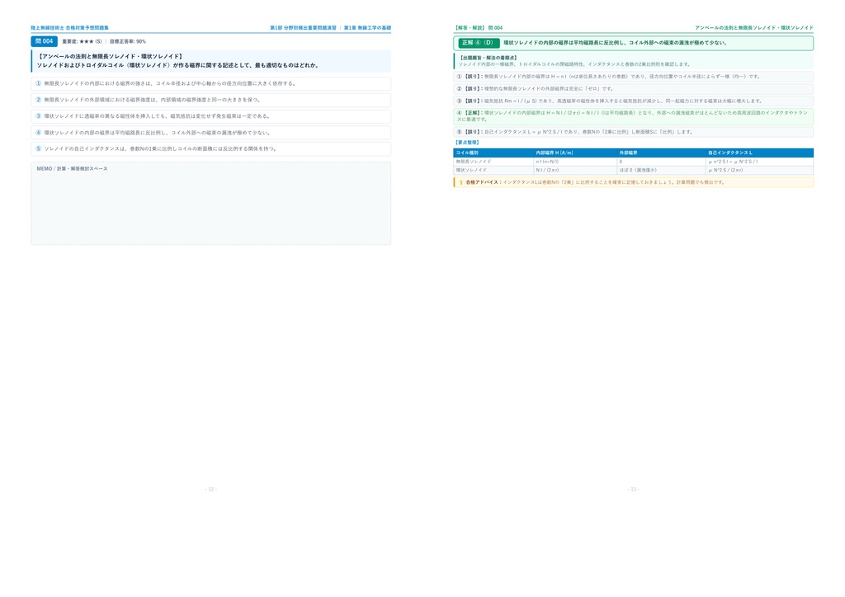Click the header 第1章 無線工学の基礎
The height and width of the screenshot is (597, 845).
coord(367,28)
